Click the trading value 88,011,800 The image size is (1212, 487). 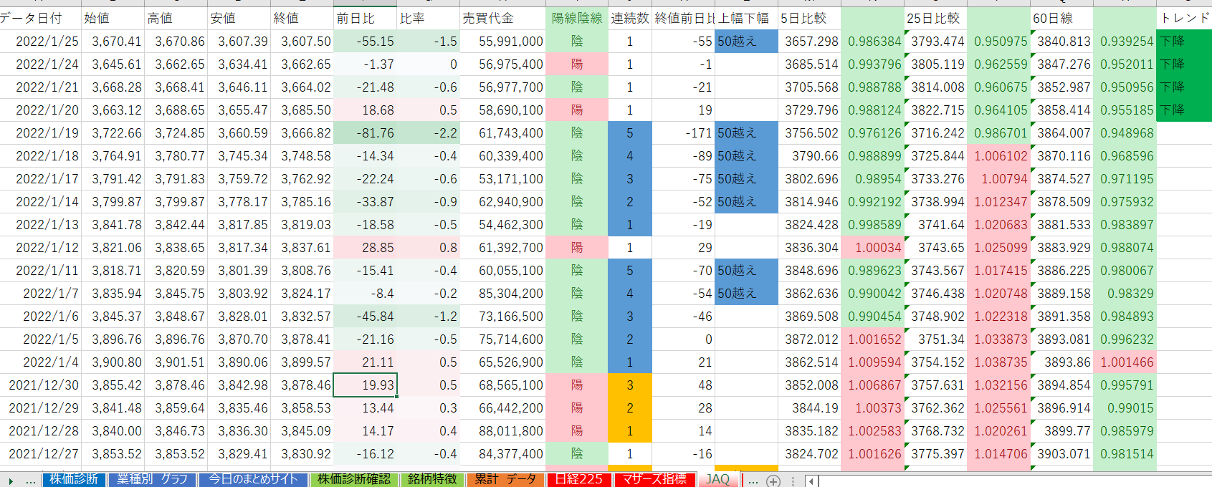[x=502, y=431]
